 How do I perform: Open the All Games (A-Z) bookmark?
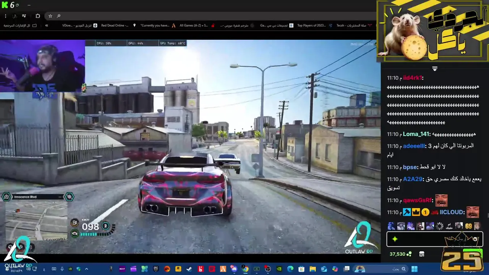coord(197,26)
